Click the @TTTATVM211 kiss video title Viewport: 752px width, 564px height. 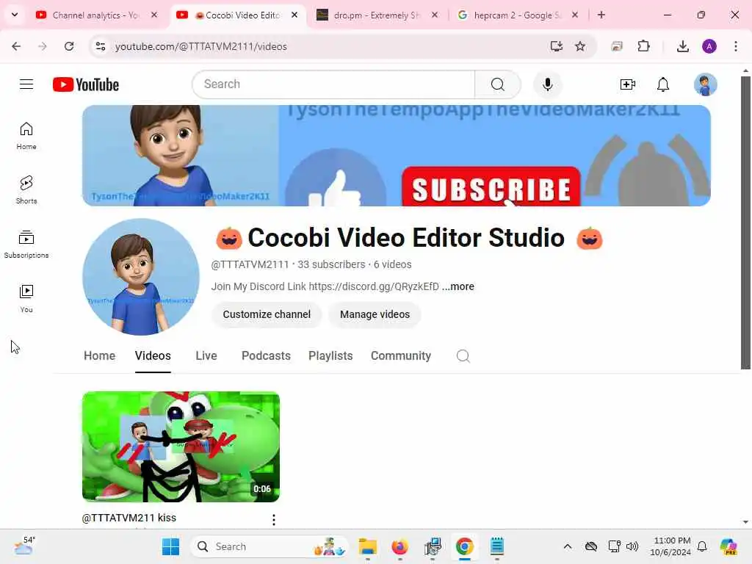(x=129, y=518)
